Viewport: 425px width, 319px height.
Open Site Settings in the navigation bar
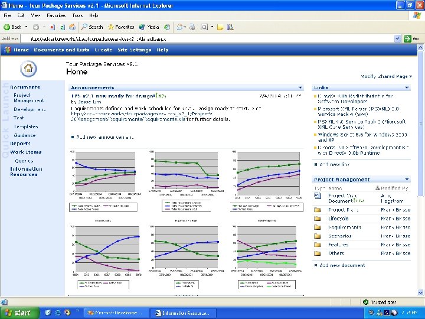[x=134, y=50]
